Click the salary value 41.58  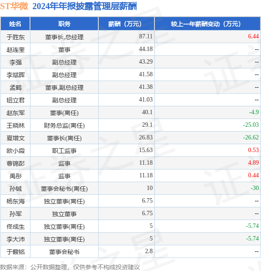click(146, 74)
